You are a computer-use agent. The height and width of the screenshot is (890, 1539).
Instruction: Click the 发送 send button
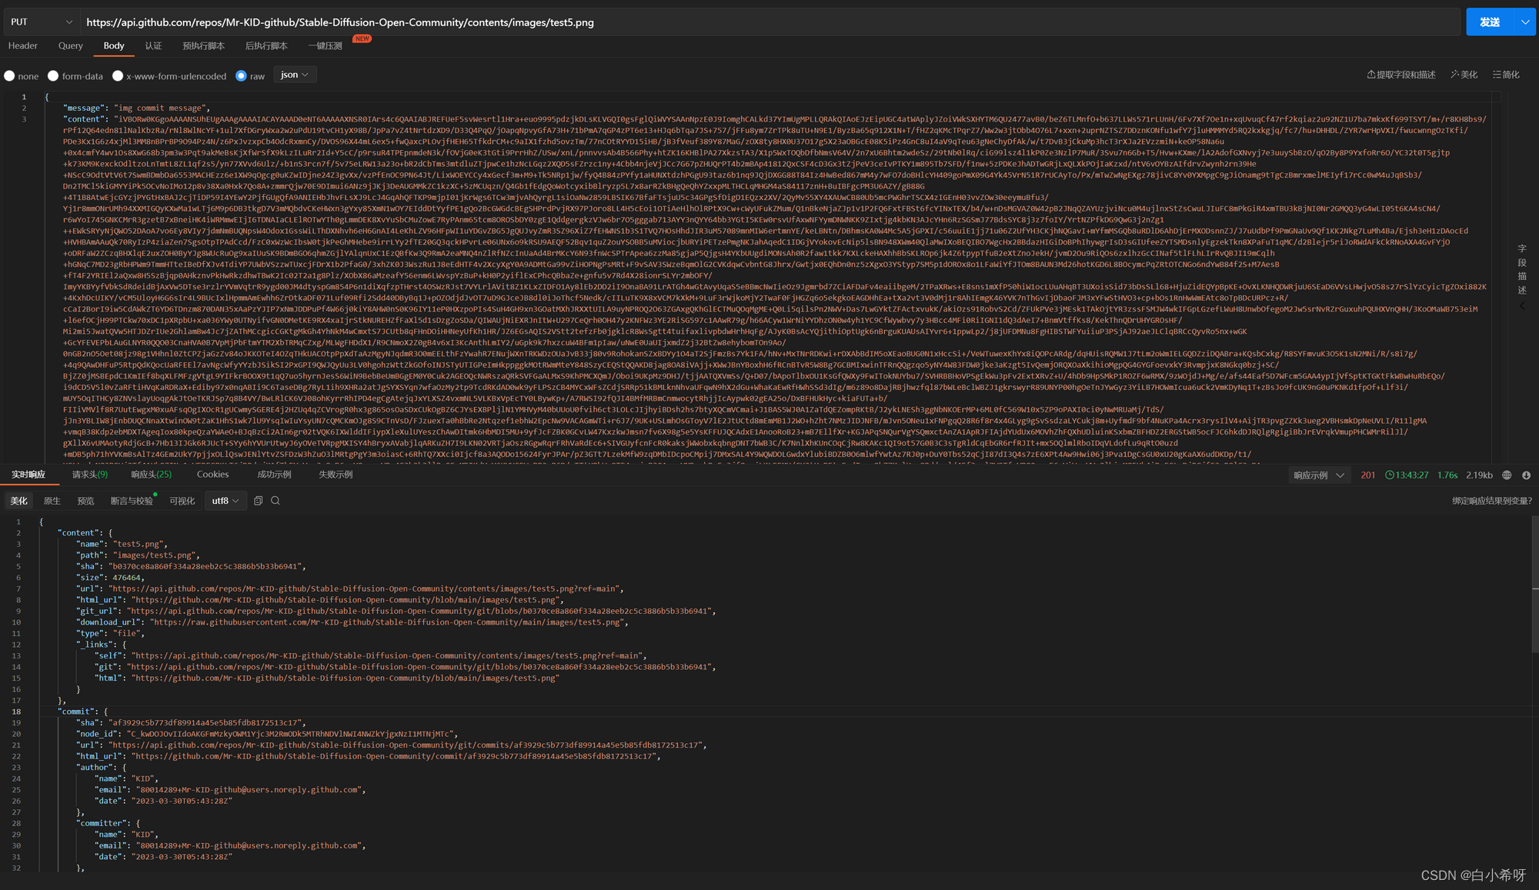[1490, 22]
